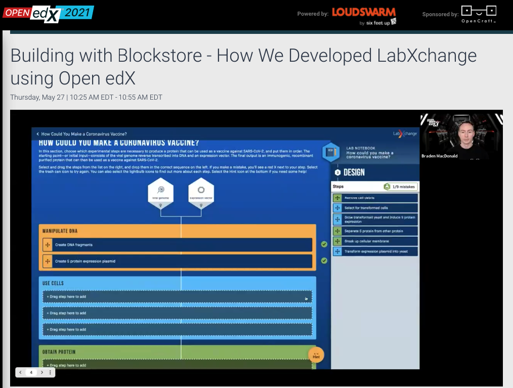Viewport: 513px width, 388px height.
Task: Grab the move handle of Create S protein expression plasmid
Action: [x=48, y=262]
